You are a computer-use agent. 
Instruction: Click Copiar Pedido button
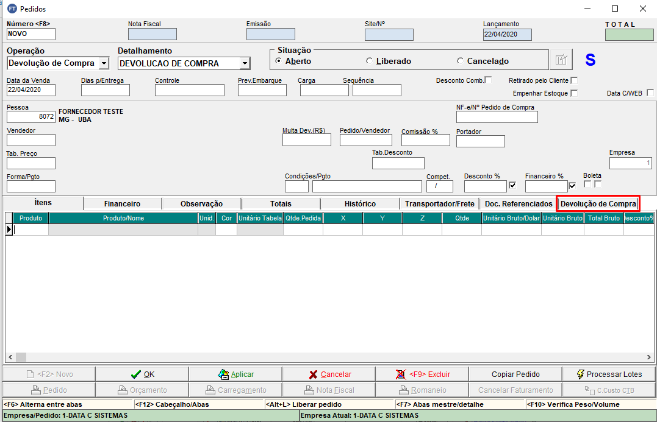(515, 375)
